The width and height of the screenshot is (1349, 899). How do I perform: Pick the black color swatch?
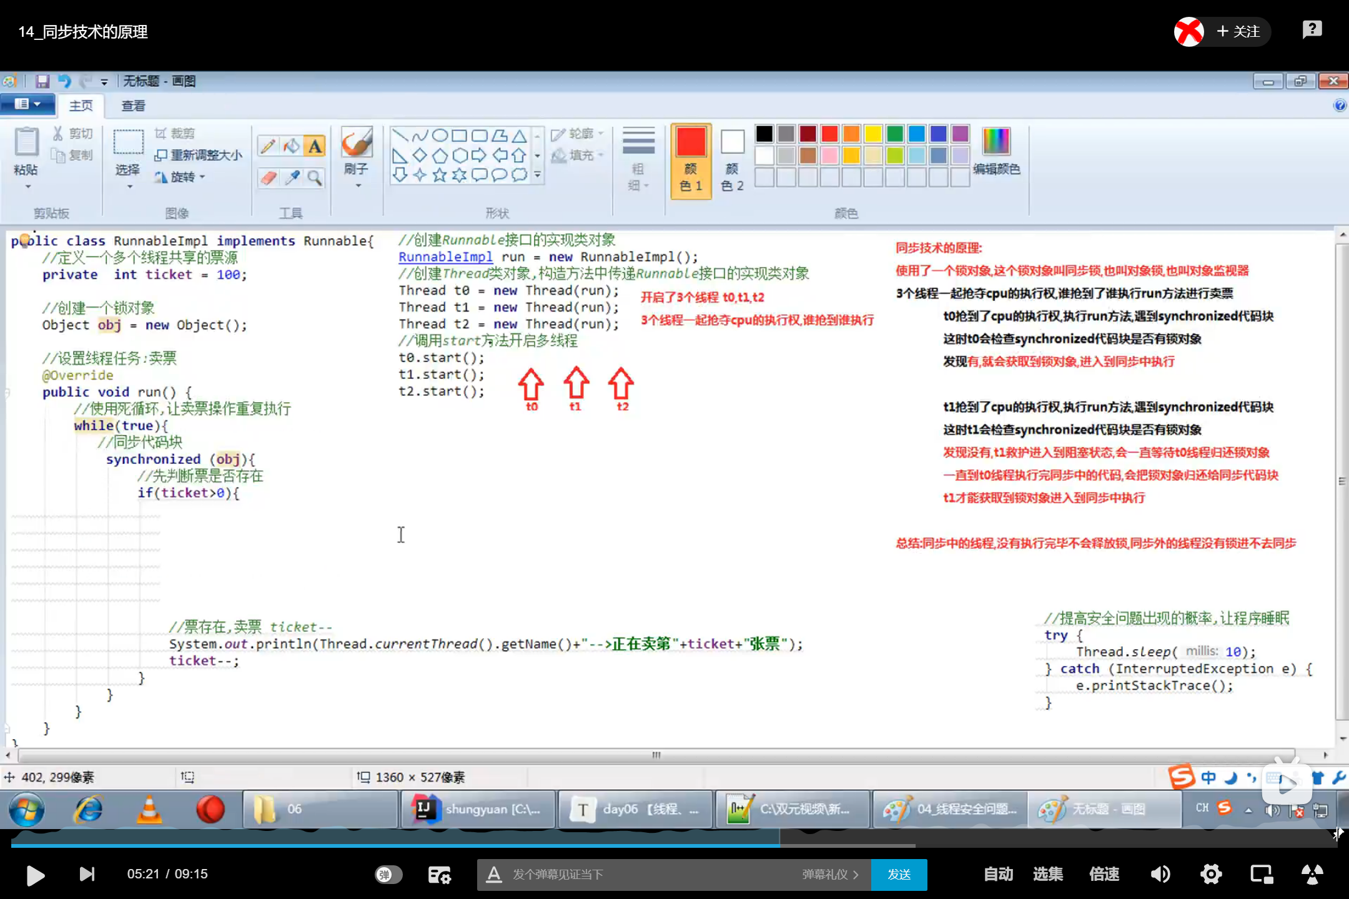coord(764,134)
